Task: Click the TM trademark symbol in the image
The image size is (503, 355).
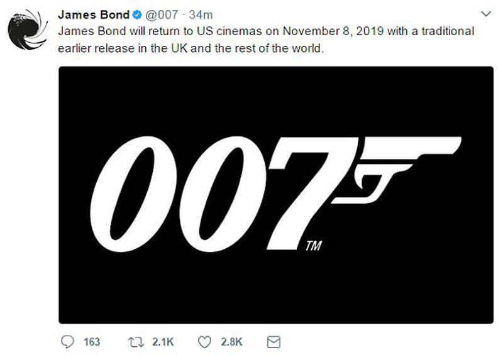Action: (x=312, y=246)
